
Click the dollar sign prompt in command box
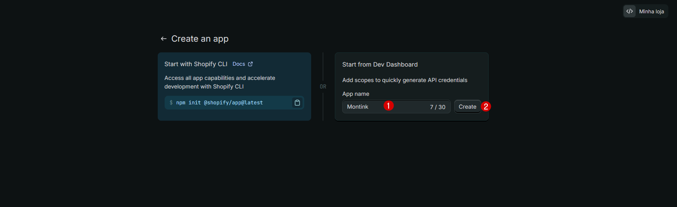tap(171, 103)
